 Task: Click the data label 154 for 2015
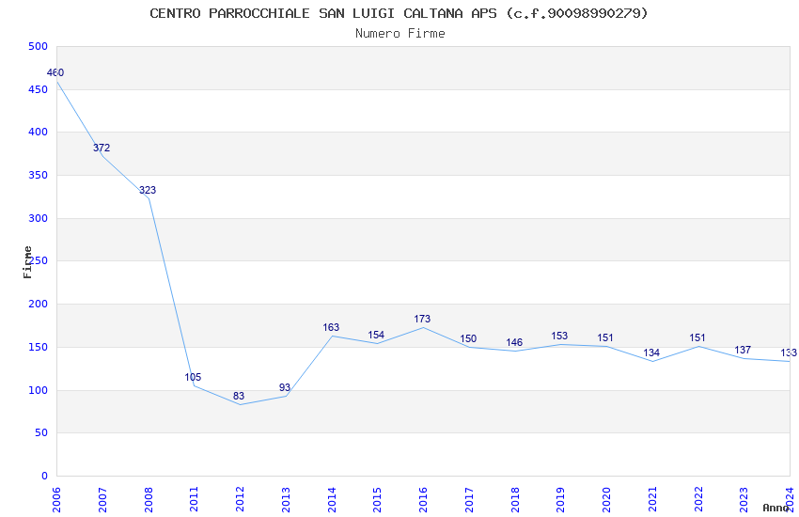point(376,335)
